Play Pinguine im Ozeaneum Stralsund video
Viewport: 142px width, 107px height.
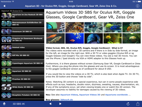point(23,40)
